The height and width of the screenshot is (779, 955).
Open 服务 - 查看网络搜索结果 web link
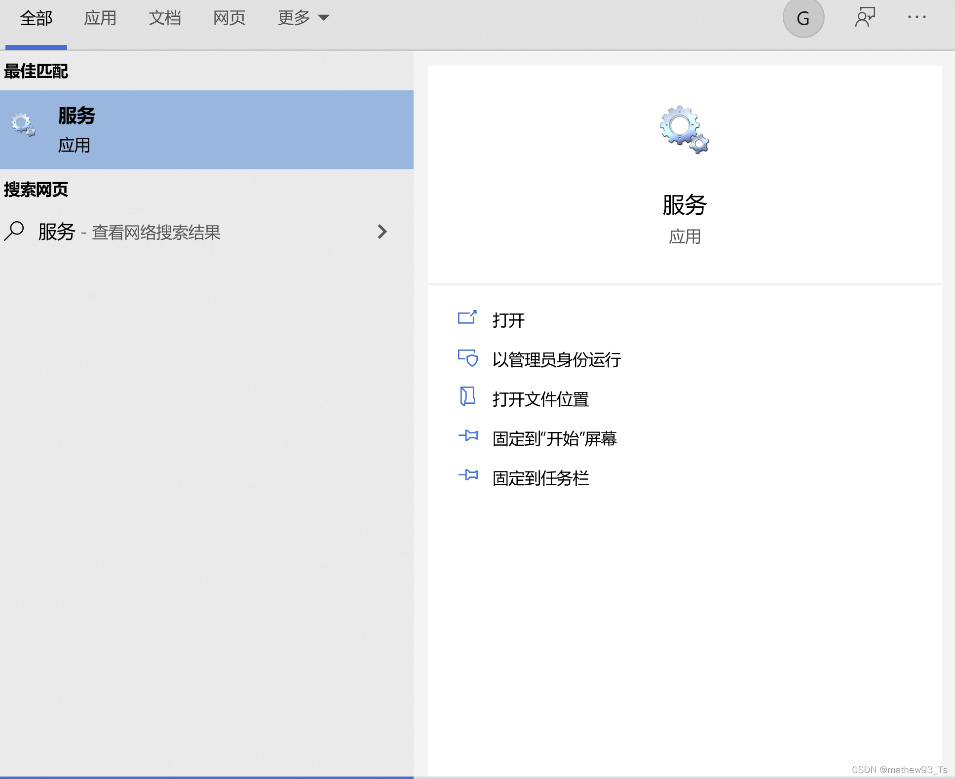tap(129, 232)
